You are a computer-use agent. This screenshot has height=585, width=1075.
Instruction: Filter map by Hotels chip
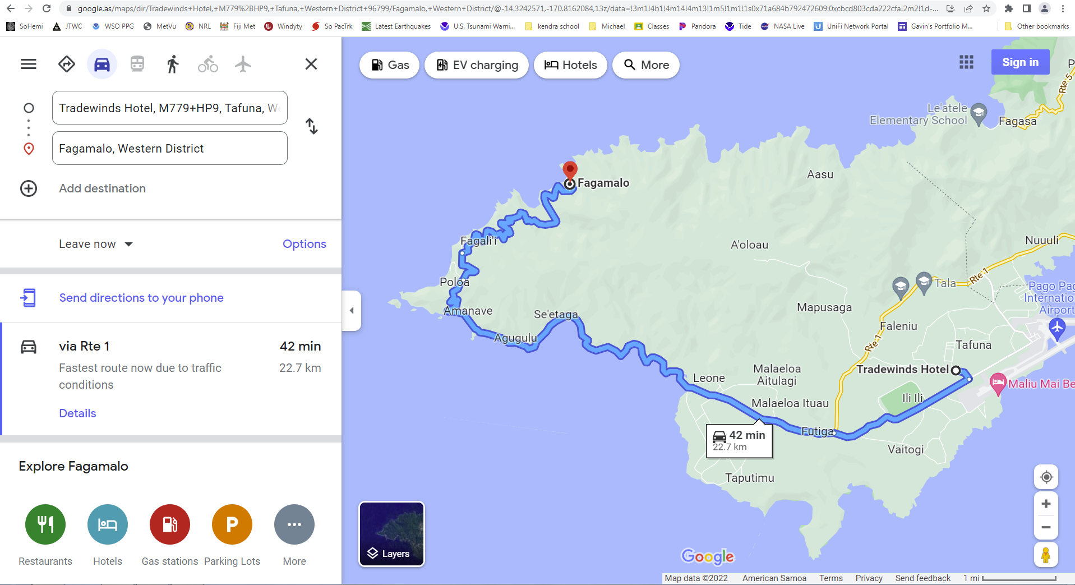click(570, 65)
